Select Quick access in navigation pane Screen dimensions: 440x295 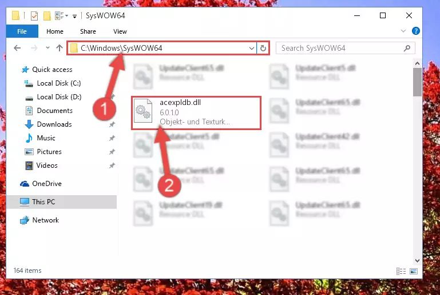pos(52,70)
